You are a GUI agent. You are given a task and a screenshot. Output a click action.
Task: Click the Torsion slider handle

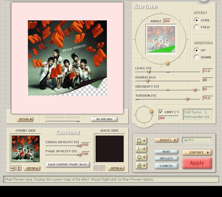tap(187, 99)
